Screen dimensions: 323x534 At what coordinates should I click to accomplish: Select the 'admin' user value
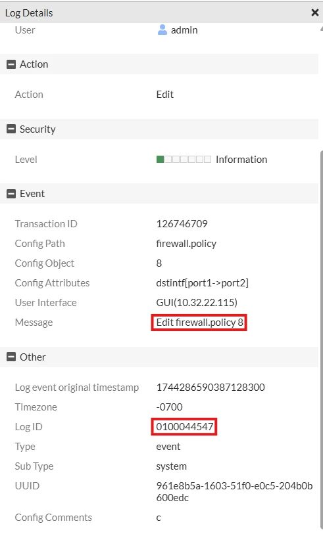click(x=184, y=30)
